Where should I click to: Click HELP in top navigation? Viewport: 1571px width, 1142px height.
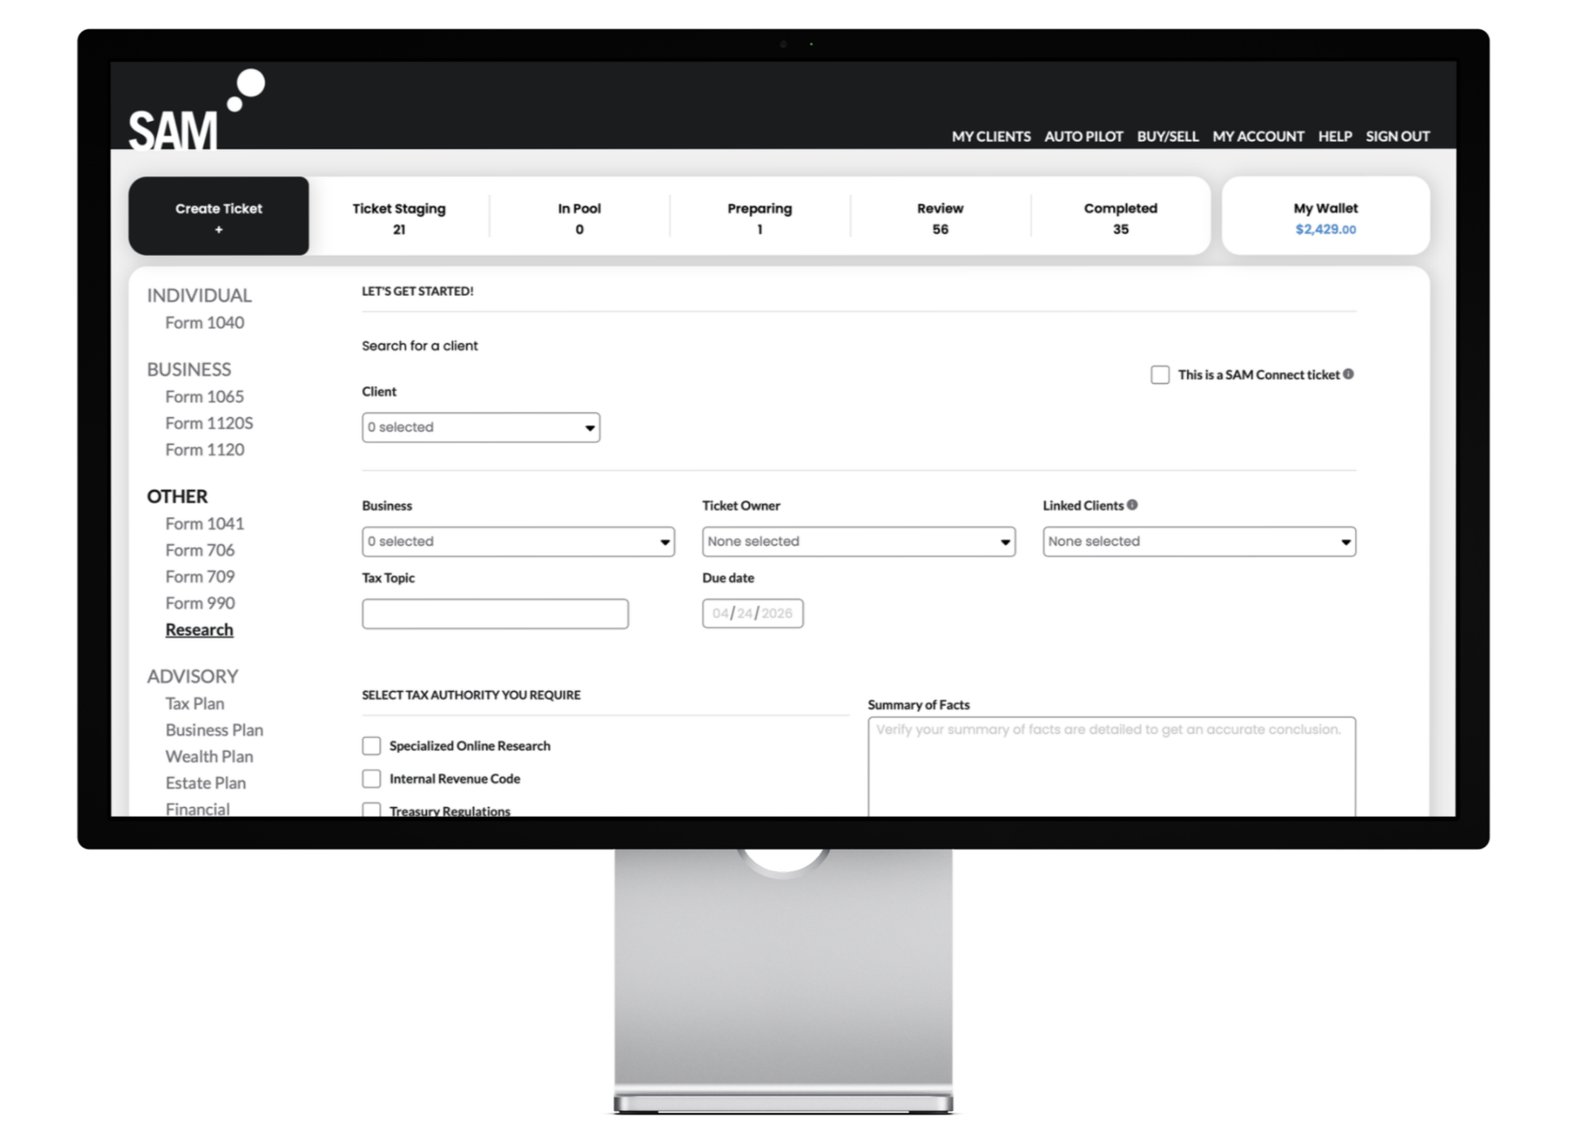coord(1334,137)
